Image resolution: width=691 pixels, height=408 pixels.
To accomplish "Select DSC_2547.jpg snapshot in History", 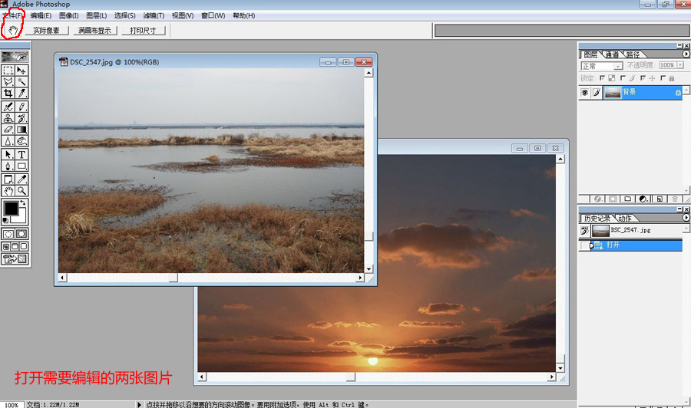I will [x=630, y=230].
